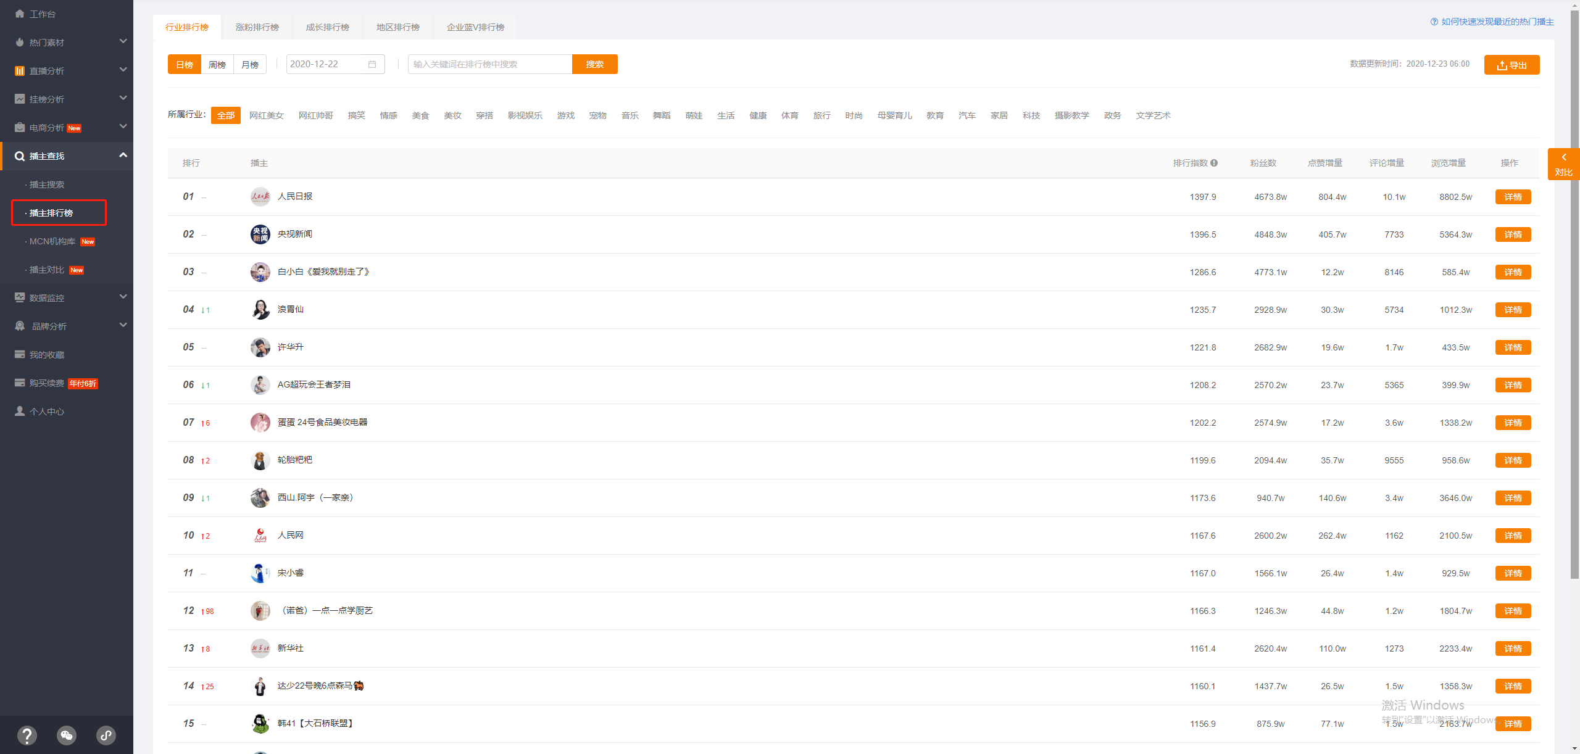Expand the 直播分析 menu chevron
Image resolution: width=1580 pixels, height=754 pixels.
tap(123, 70)
